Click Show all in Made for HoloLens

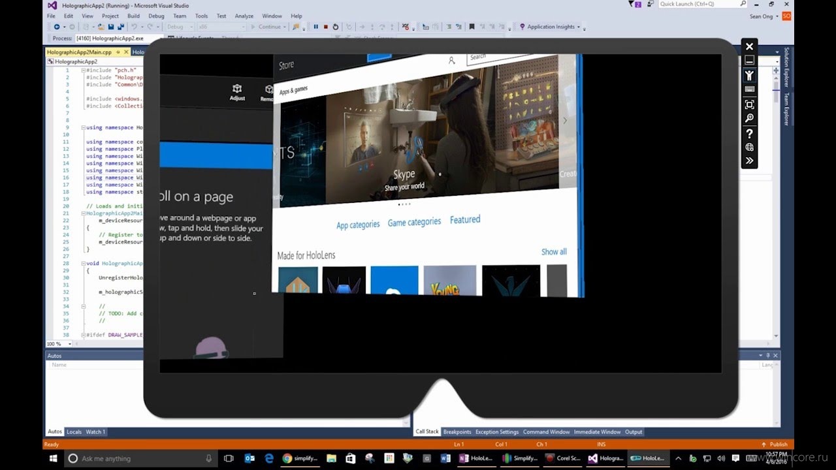pos(554,251)
